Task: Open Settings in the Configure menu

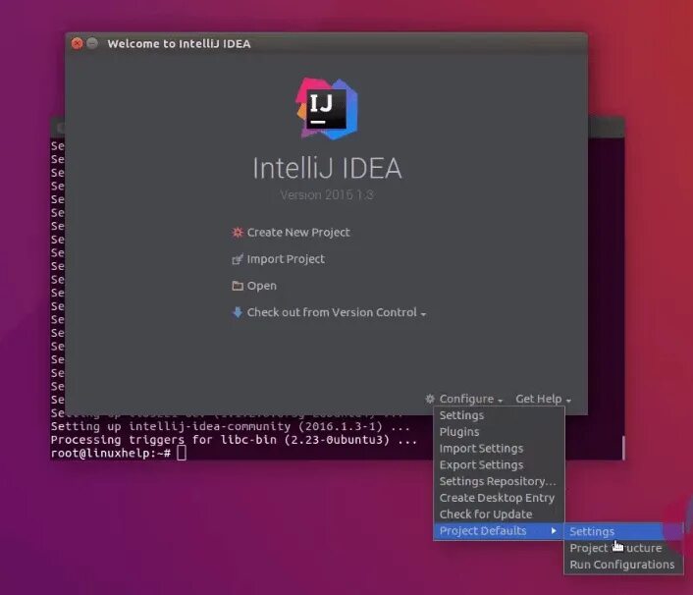Action: (x=499, y=415)
